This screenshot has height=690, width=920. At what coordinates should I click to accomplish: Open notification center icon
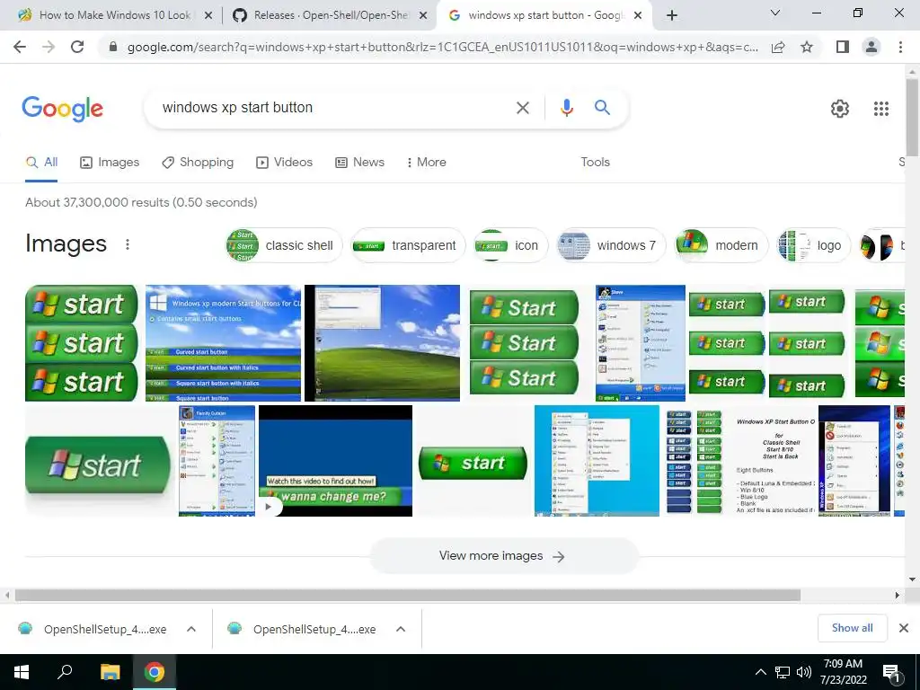[x=891, y=673]
